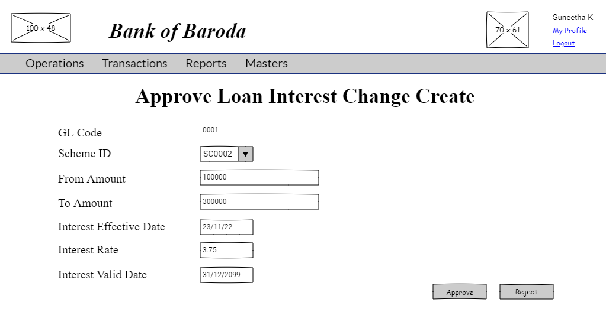Click the SC0002 combo box text

pyautogui.click(x=219, y=154)
